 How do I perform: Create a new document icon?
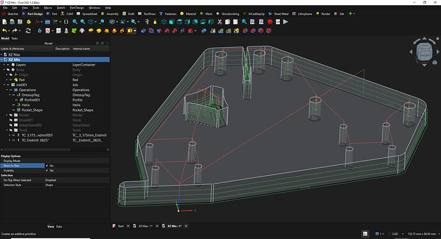tap(4, 22)
